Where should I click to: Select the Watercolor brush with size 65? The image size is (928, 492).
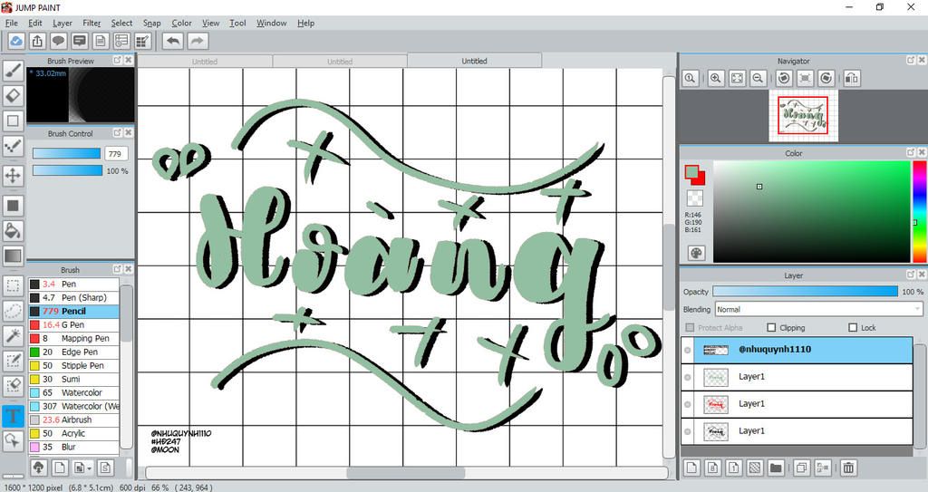pyautogui.click(x=73, y=392)
